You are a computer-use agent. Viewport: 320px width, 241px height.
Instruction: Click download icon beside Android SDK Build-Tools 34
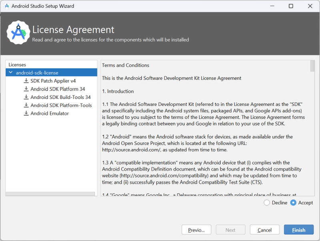click(26, 97)
